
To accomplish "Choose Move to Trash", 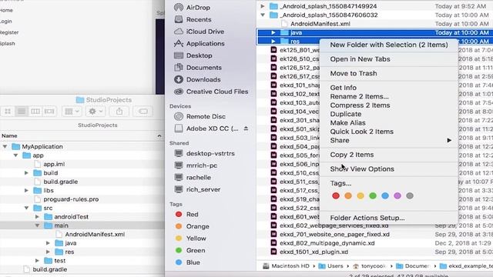I will 389,73.
